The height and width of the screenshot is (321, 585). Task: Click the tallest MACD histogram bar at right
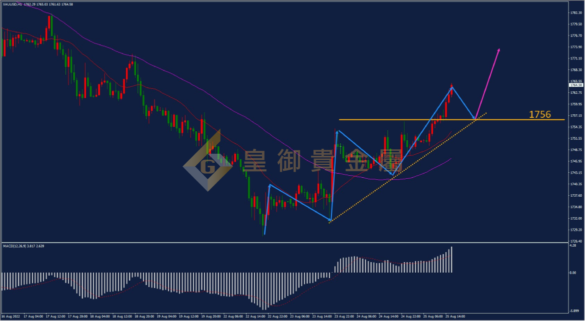[451, 260]
